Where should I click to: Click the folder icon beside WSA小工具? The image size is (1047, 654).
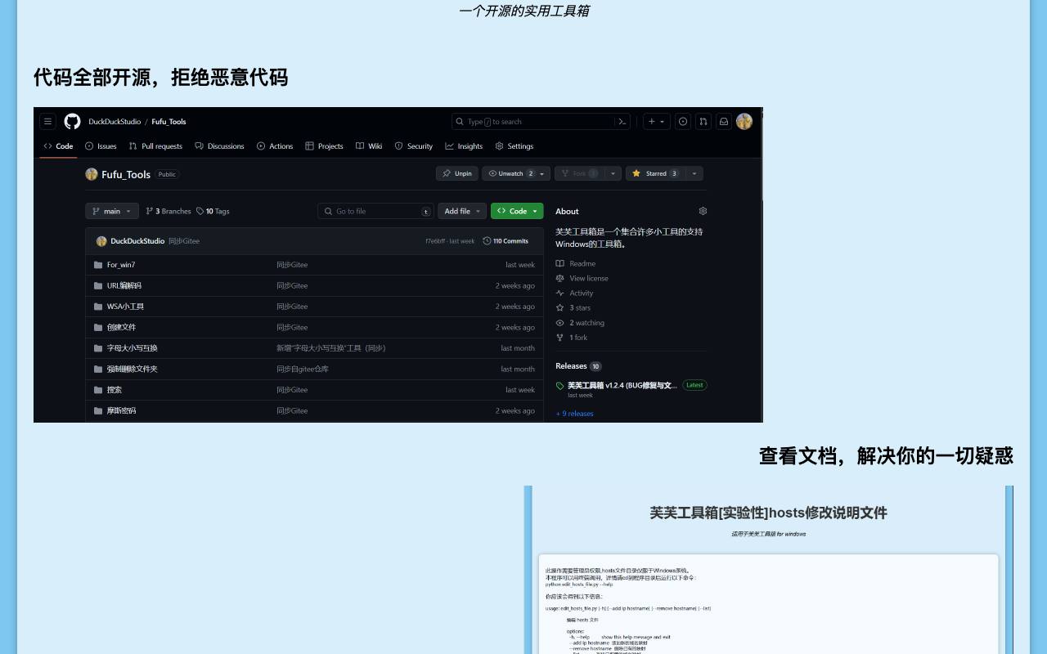click(x=98, y=307)
